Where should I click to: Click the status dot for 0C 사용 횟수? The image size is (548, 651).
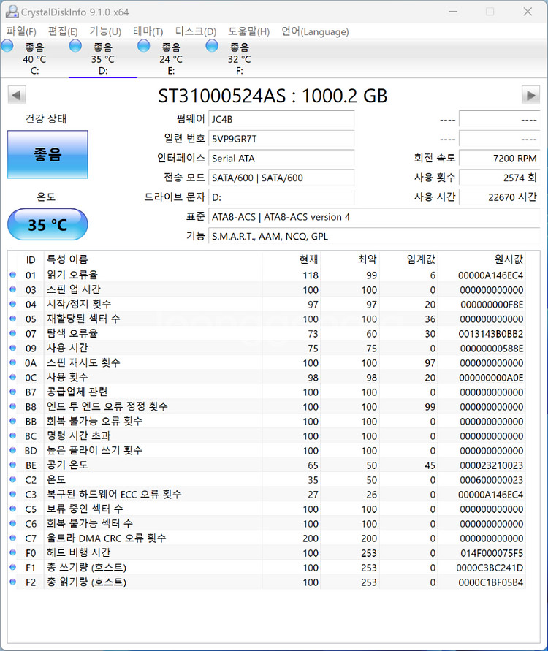(13, 378)
